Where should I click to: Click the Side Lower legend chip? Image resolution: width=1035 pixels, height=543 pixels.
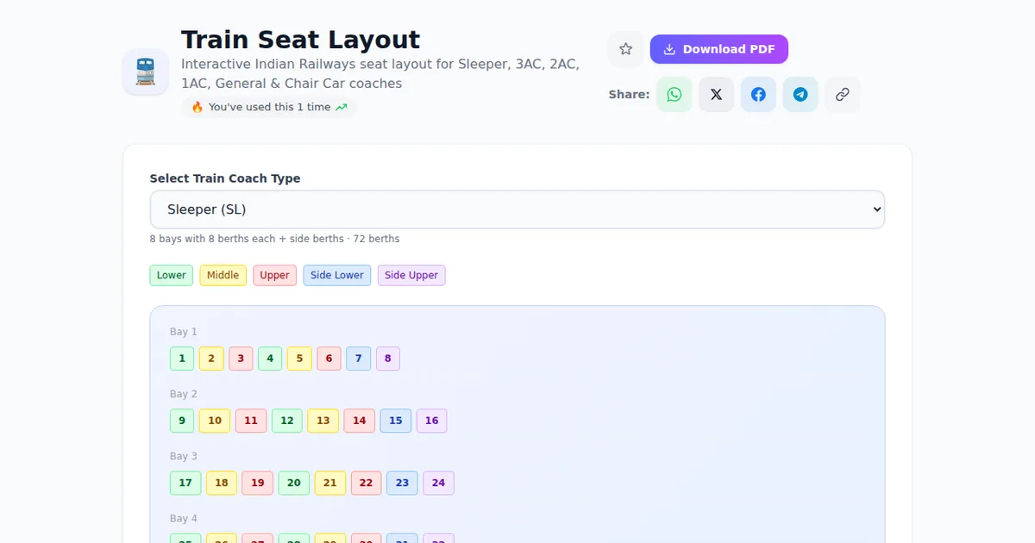tap(337, 275)
